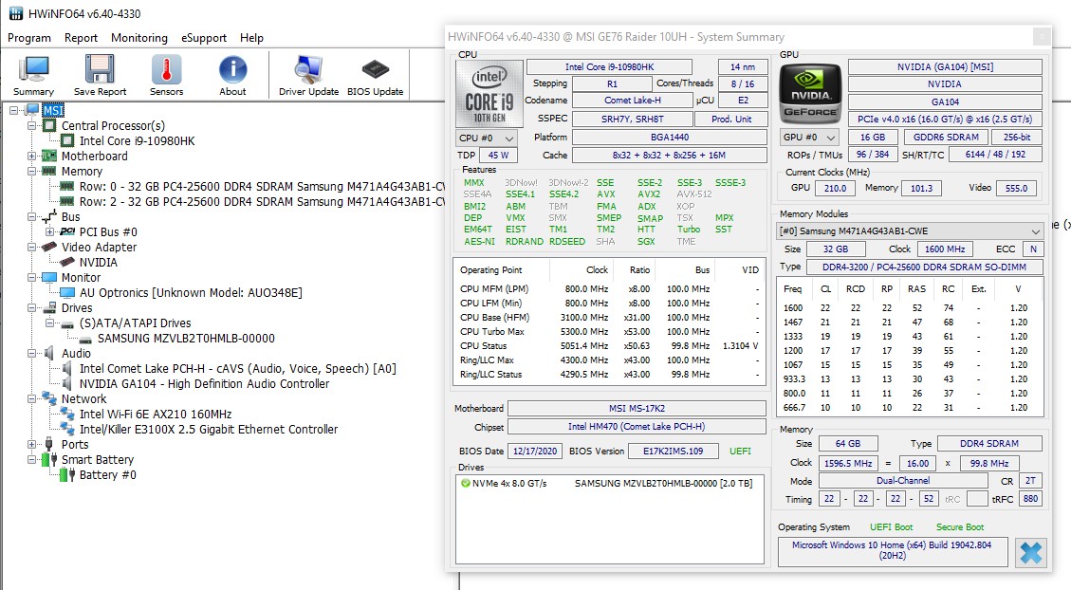1071x590 pixels.
Task: Close System Summary with blue X button
Action: click(1030, 552)
